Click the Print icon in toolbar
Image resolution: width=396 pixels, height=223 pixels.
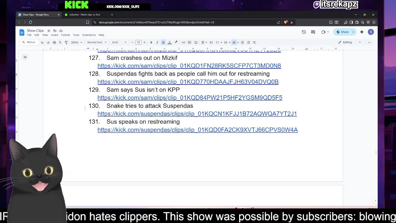click(54, 42)
